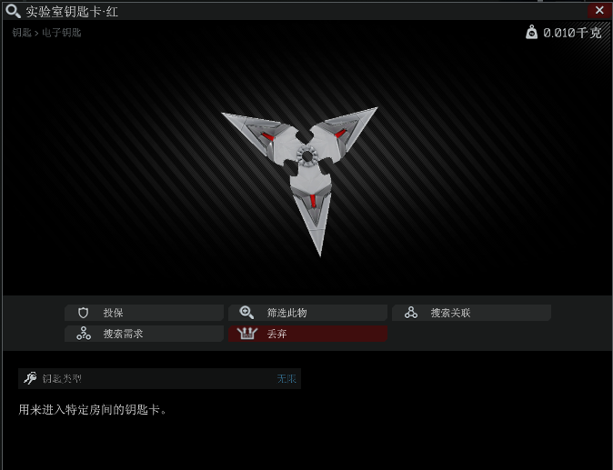Click the 实验室钥匙卡·红 title text
The image size is (613, 470).
[72, 11]
